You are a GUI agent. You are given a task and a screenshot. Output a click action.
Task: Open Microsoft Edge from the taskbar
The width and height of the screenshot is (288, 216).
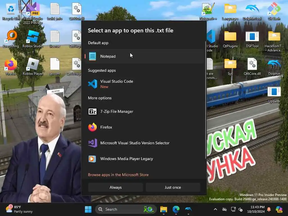176,209
